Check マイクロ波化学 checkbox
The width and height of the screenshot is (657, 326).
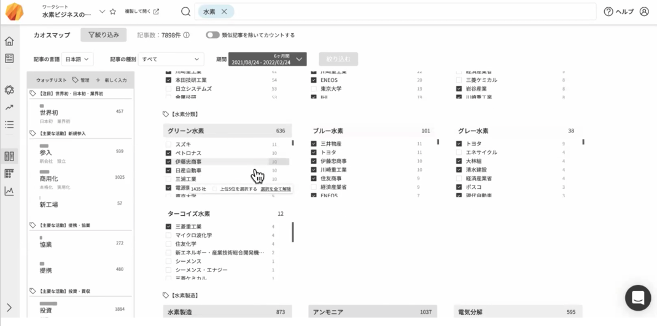coord(168,235)
